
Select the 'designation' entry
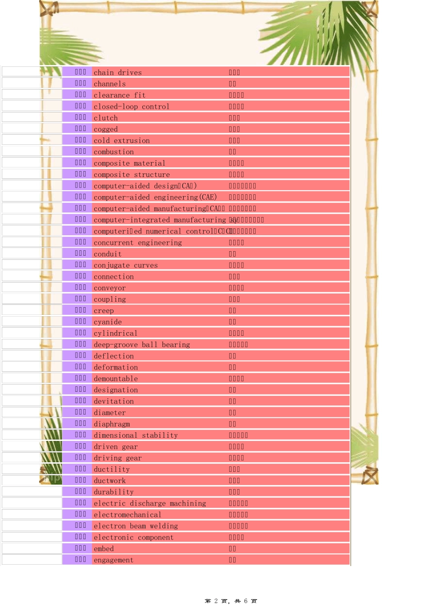click(x=116, y=390)
